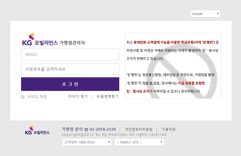Click the 가맹점 문의 label in the footer
This screenshot has width=241, height=156.
(72, 129)
